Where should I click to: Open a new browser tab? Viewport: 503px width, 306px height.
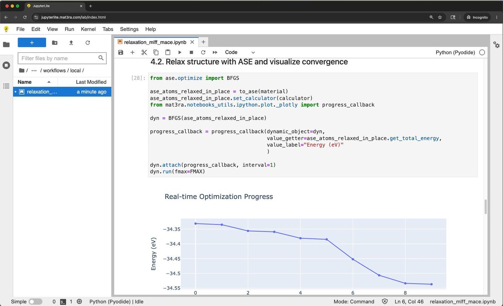pyautogui.click(x=91, y=6)
